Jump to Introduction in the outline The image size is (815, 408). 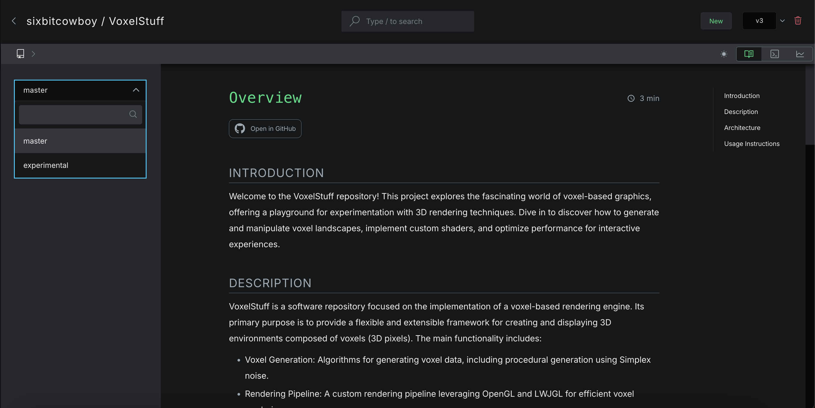pyautogui.click(x=742, y=96)
